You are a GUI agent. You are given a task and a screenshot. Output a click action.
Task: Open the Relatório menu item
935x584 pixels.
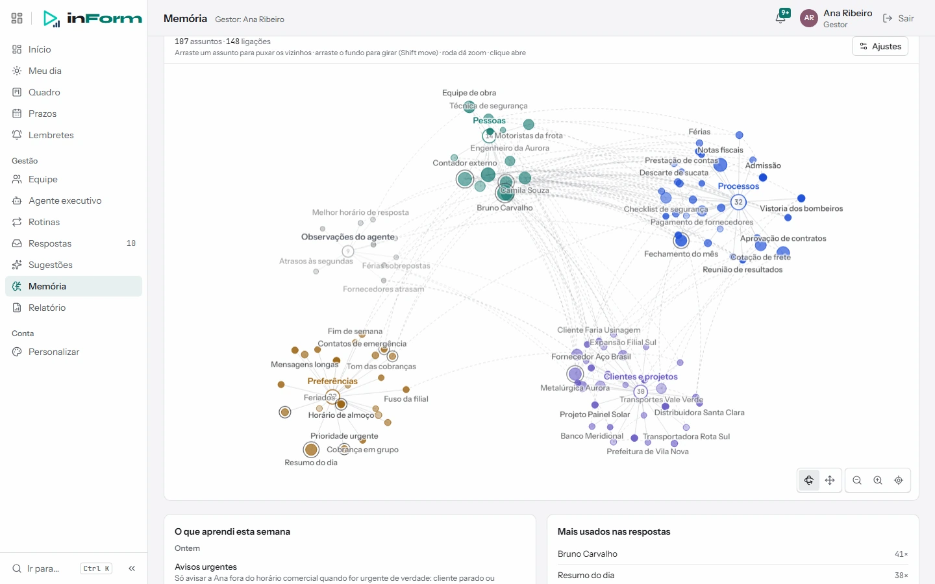point(73,308)
